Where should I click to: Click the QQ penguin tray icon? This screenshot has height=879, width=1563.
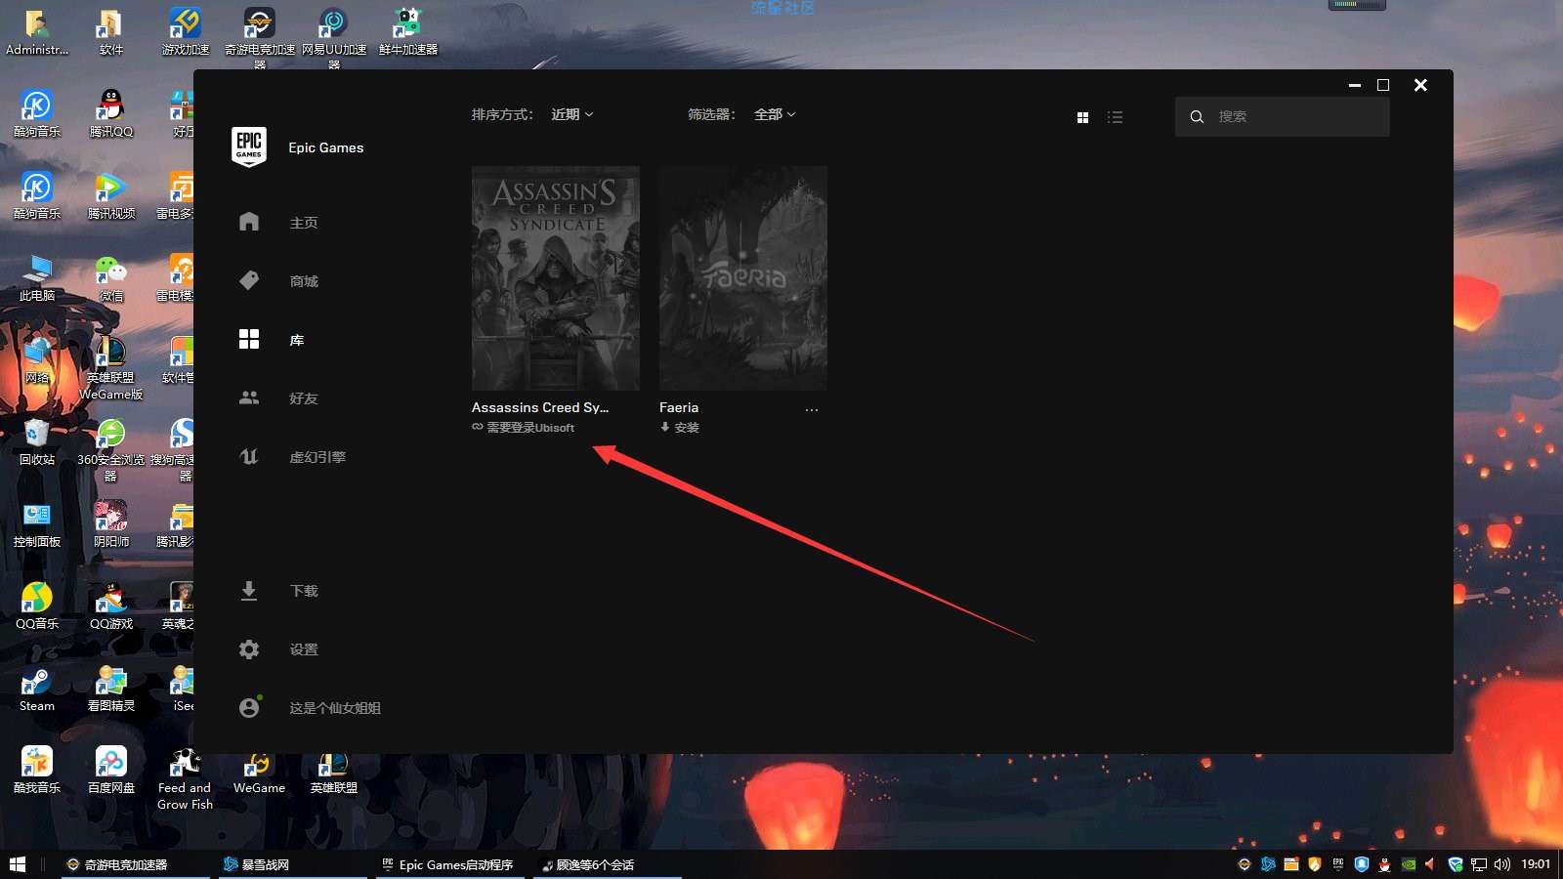(1385, 864)
